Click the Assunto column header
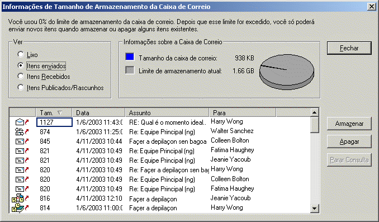The height and width of the screenshot is (222, 379). (167, 113)
